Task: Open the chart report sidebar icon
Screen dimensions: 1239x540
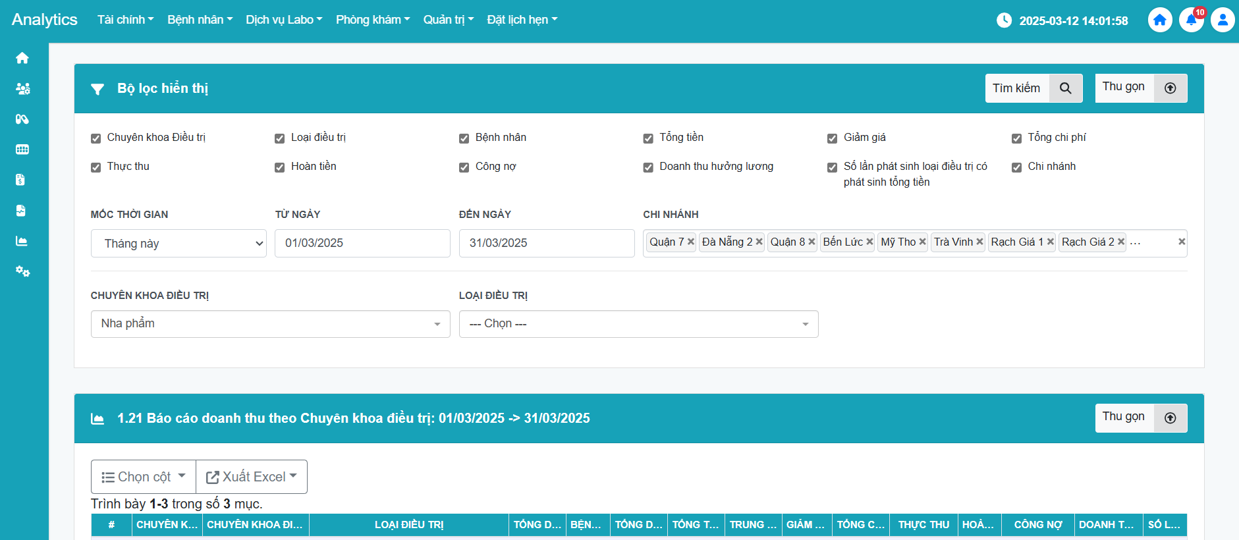Action: tap(22, 241)
